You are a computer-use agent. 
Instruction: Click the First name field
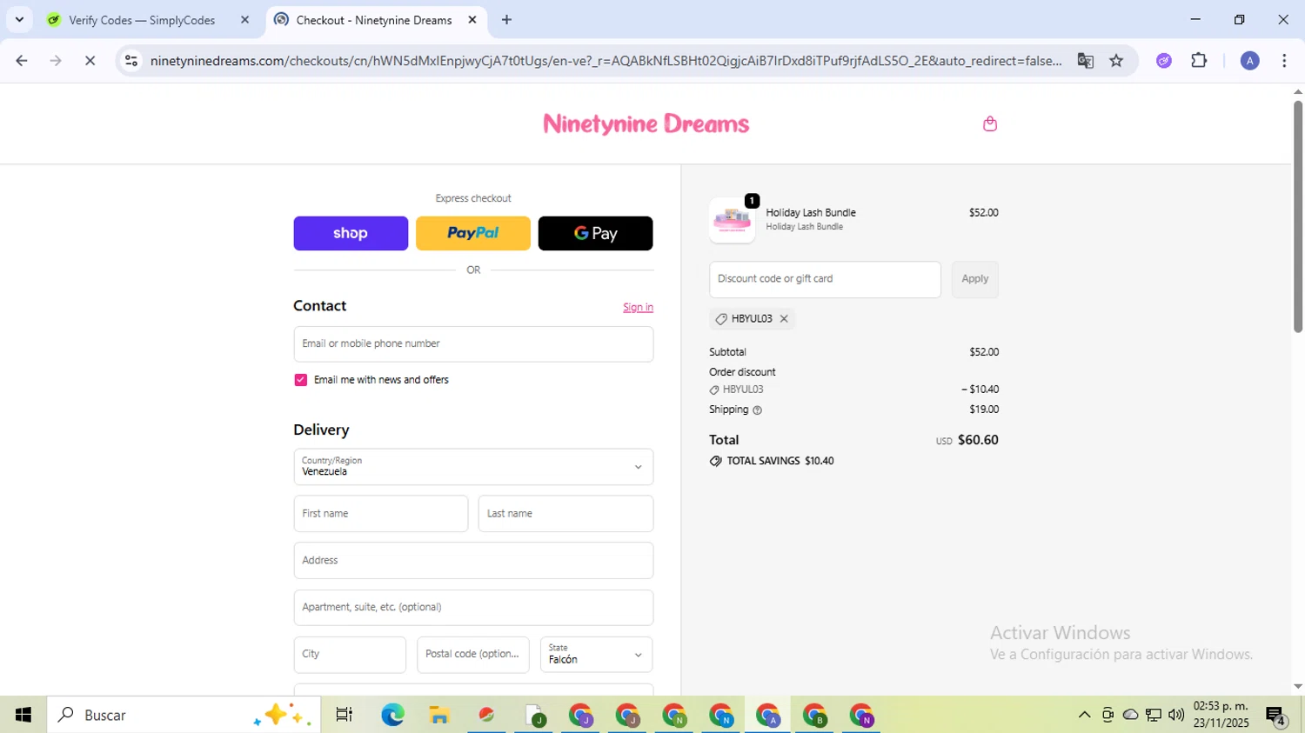381,514
